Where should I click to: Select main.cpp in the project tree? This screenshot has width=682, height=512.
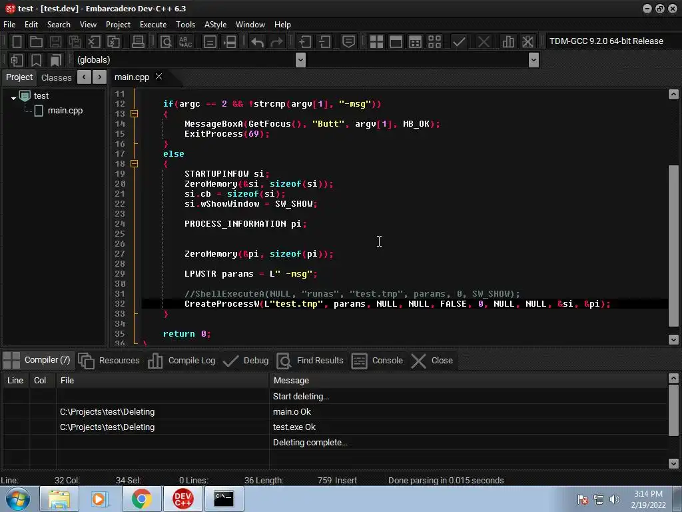pyautogui.click(x=65, y=111)
